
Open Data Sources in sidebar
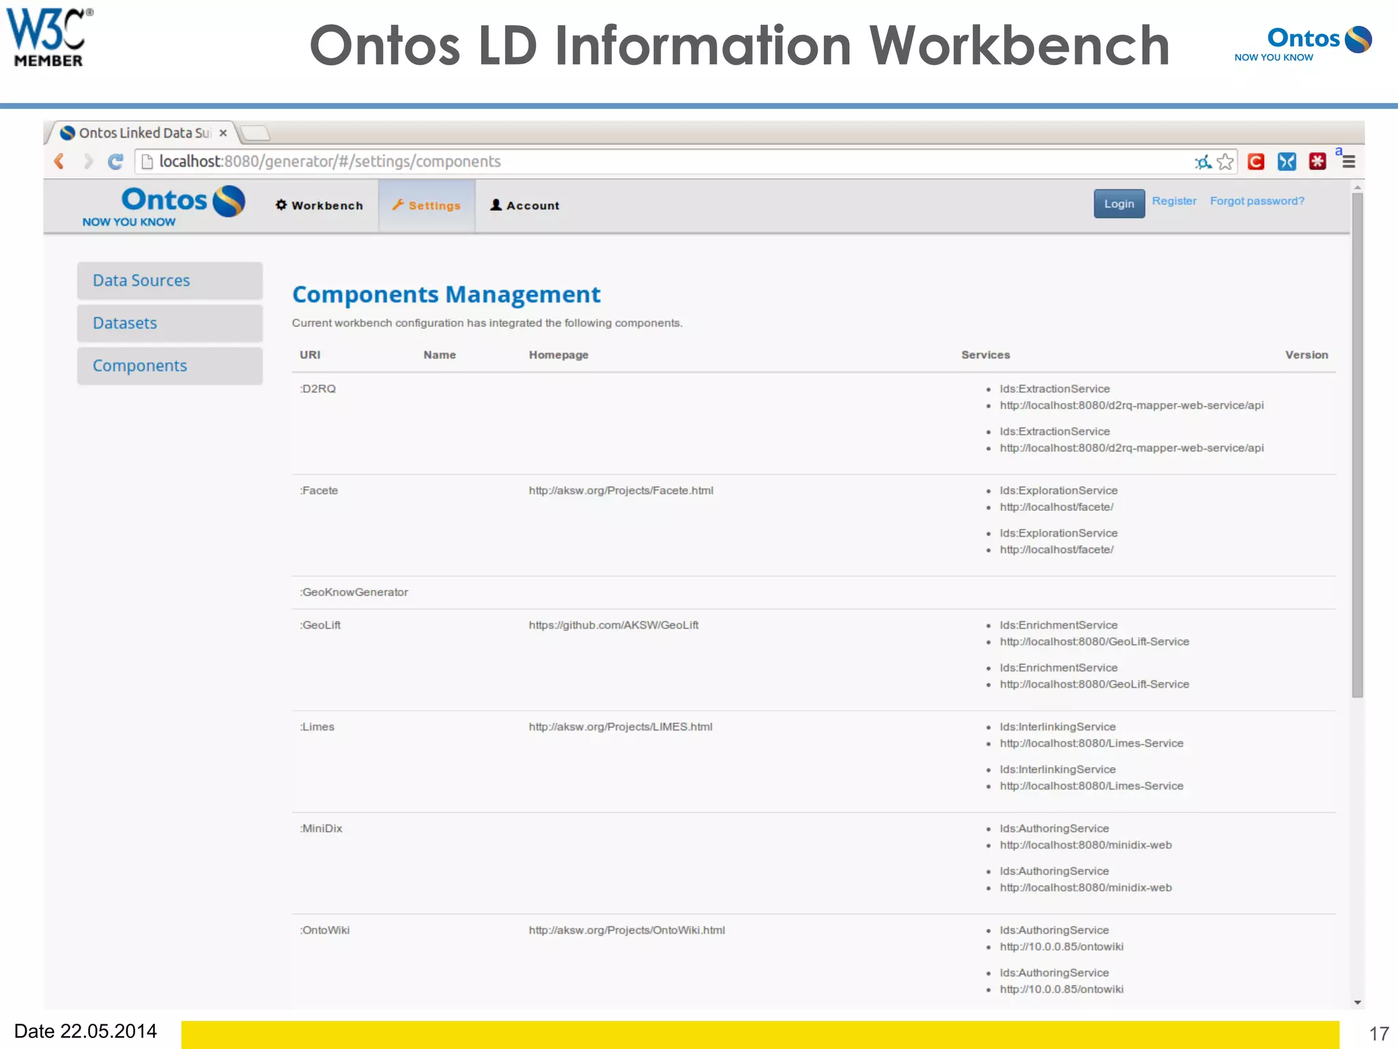tap(169, 281)
